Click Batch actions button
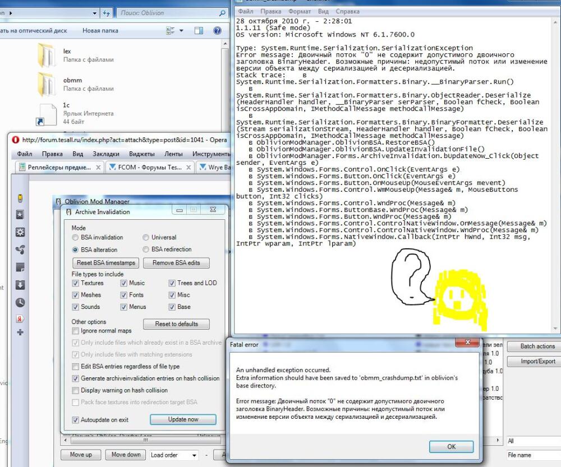The height and width of the screenshot is (467, 561). point(534,346)
